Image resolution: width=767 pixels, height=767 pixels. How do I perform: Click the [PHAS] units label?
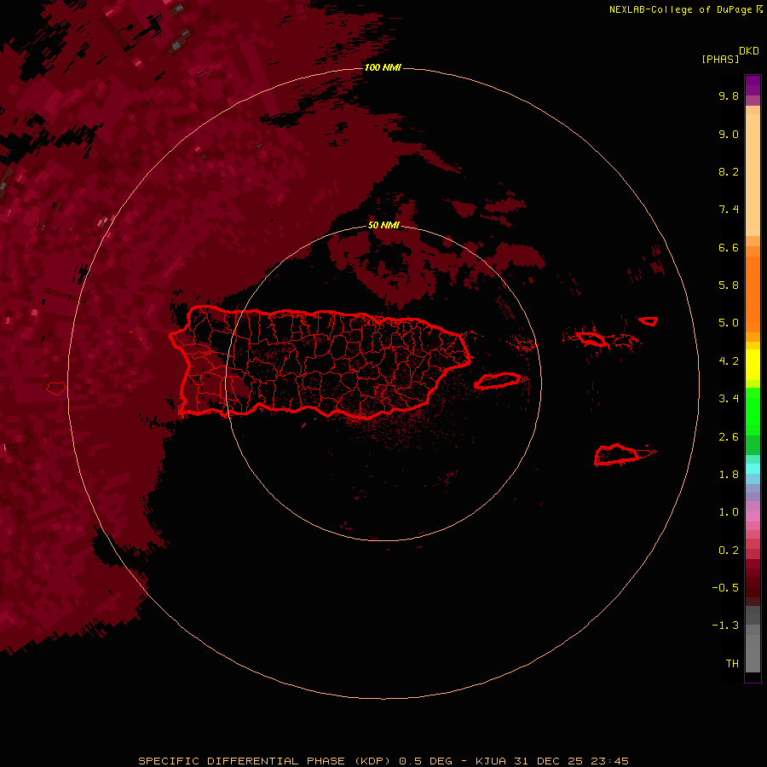pyautogui.click(x=720, y=59)
